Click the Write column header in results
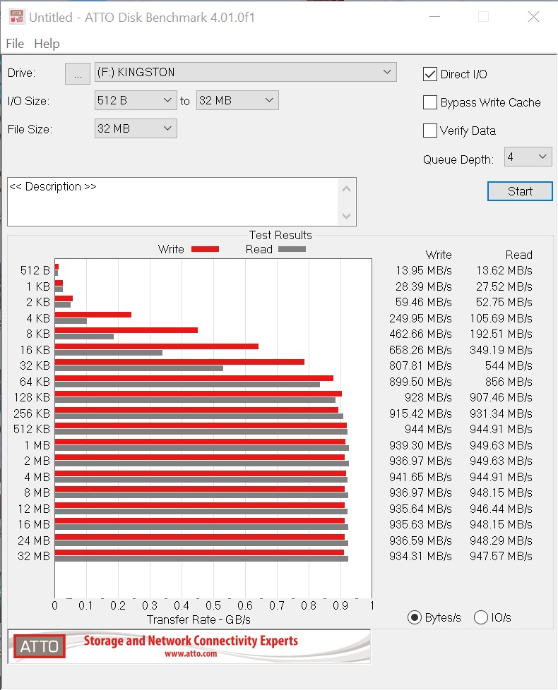Screen dimensions: 558x690 click(439, 255)
